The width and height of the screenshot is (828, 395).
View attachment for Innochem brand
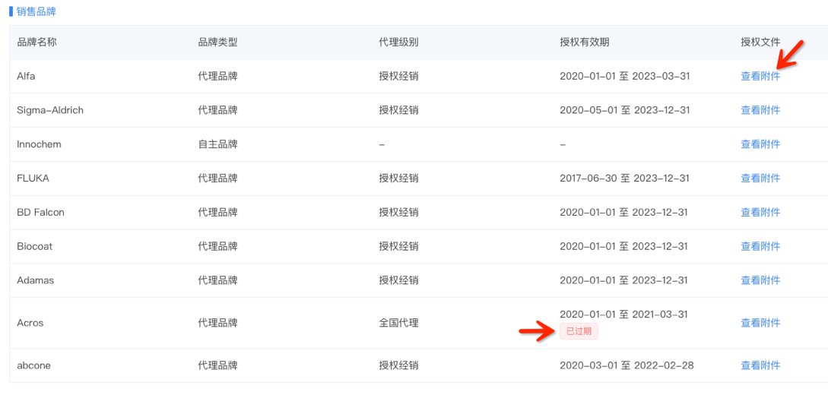760,144
